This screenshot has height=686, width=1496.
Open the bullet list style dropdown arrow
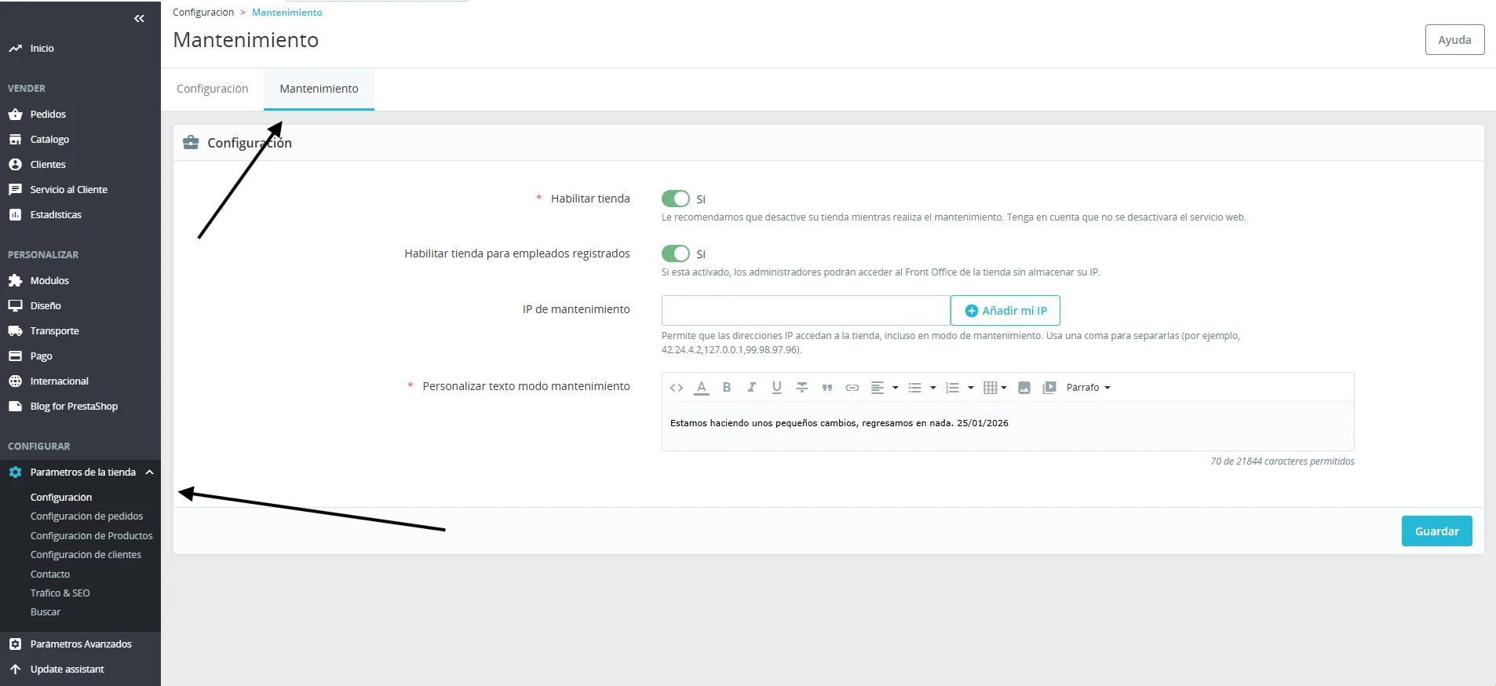click(x=933, y=388)
